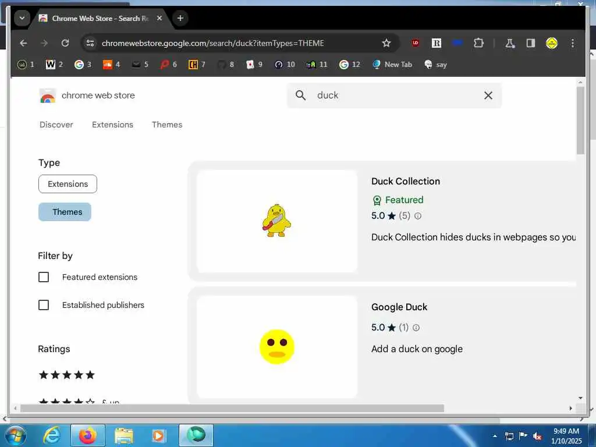
Task: Switch to the Extensions tab
Action: click(112, 125)
